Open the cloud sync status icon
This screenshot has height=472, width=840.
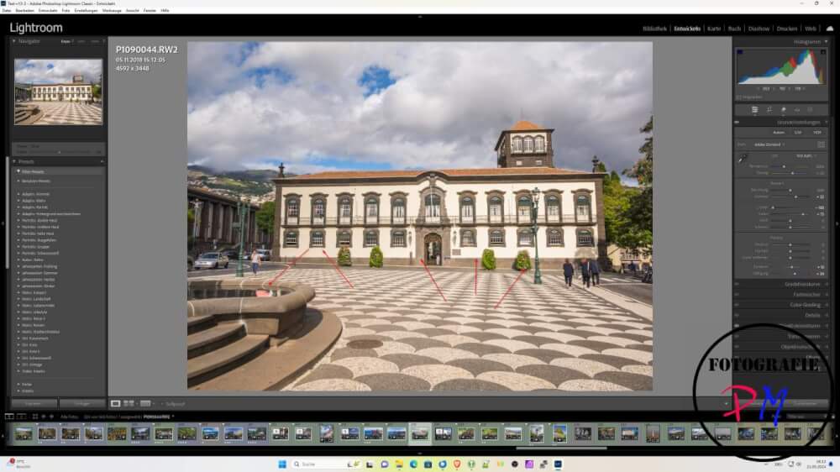click(829, 29)
